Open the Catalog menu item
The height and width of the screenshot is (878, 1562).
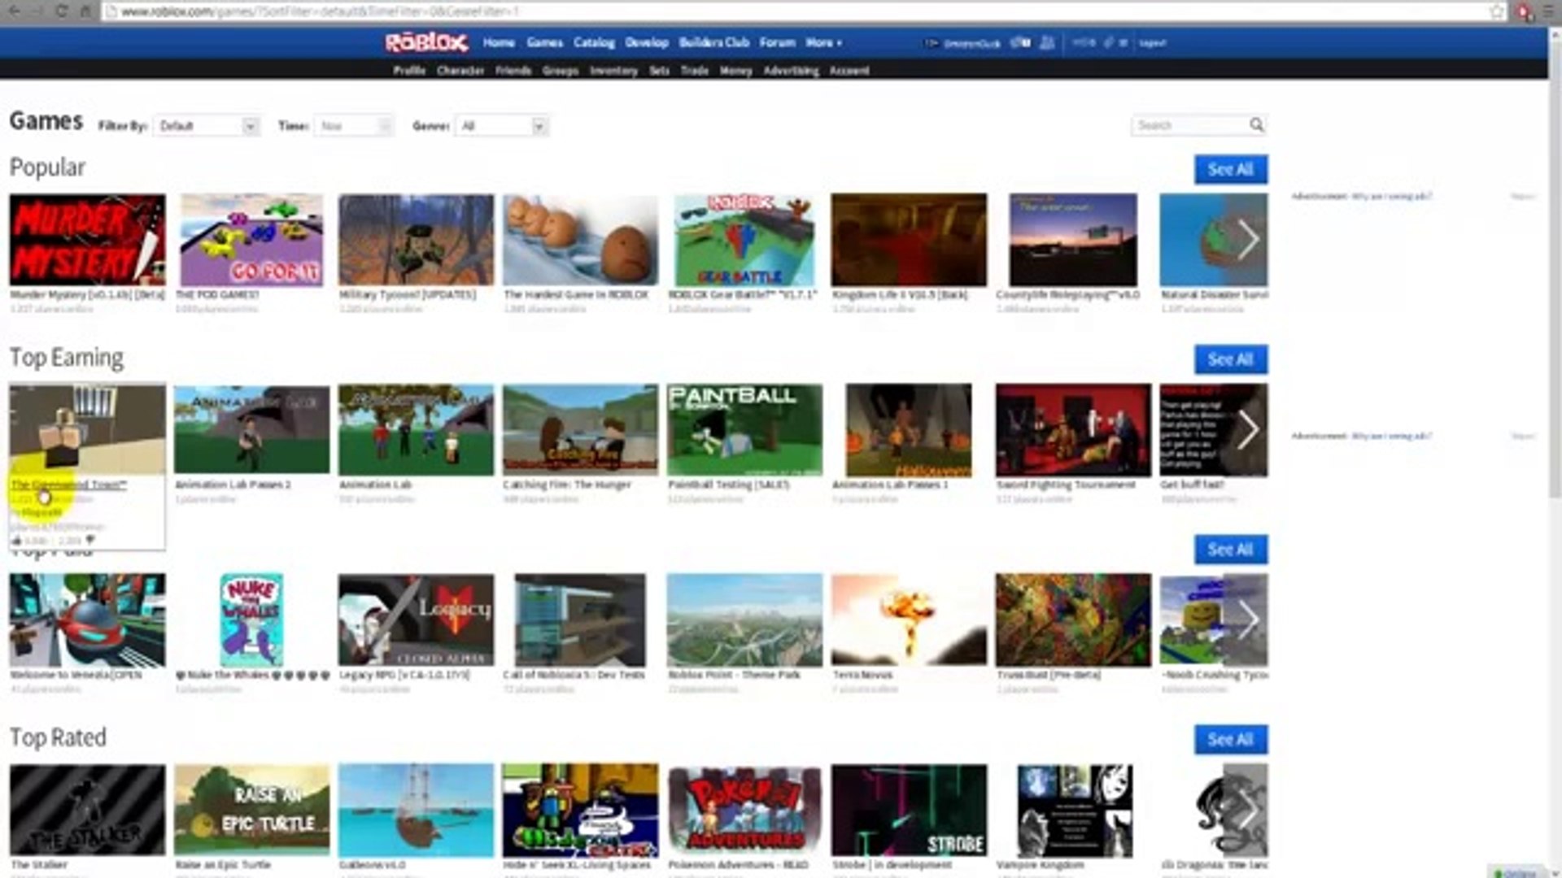coord(594,42)
